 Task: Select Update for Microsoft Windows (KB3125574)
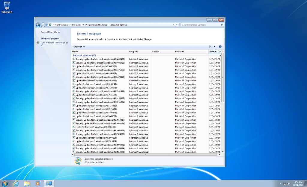pos(96,109)
